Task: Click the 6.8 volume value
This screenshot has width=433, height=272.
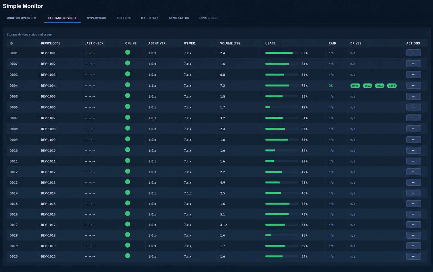Action: 223,75
